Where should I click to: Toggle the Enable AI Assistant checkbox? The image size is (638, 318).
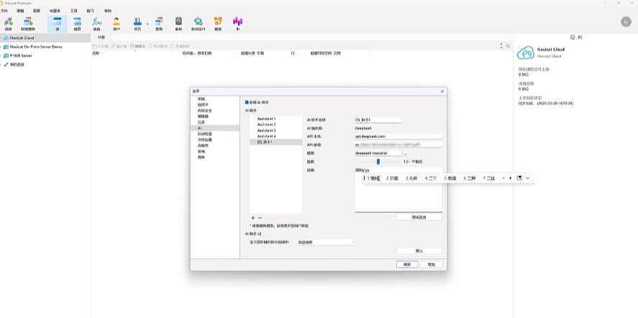pyautogui.click(x=247, y=102)
